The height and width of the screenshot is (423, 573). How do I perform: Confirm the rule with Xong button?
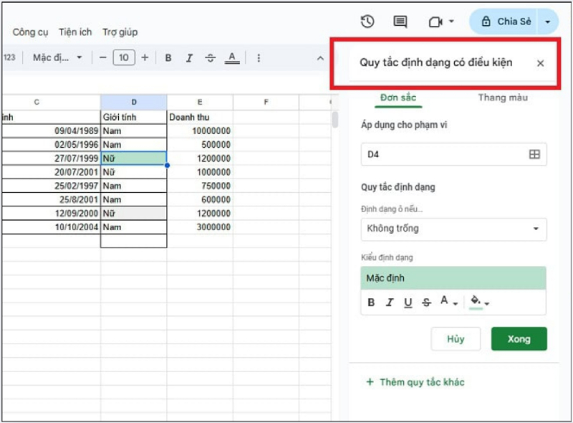point(519,338)
